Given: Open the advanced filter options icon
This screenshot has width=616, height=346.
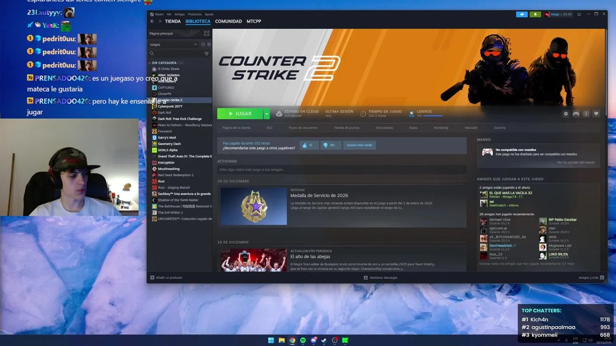Looking at the screenshot, I should (206, 53).
